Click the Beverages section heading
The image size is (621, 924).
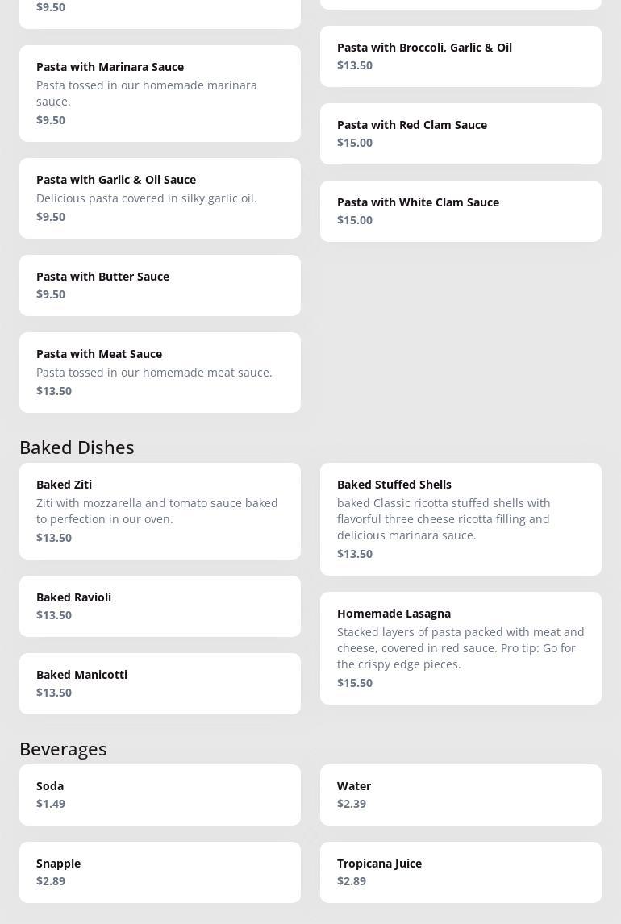pyautogui.click(x=63, y=748)
